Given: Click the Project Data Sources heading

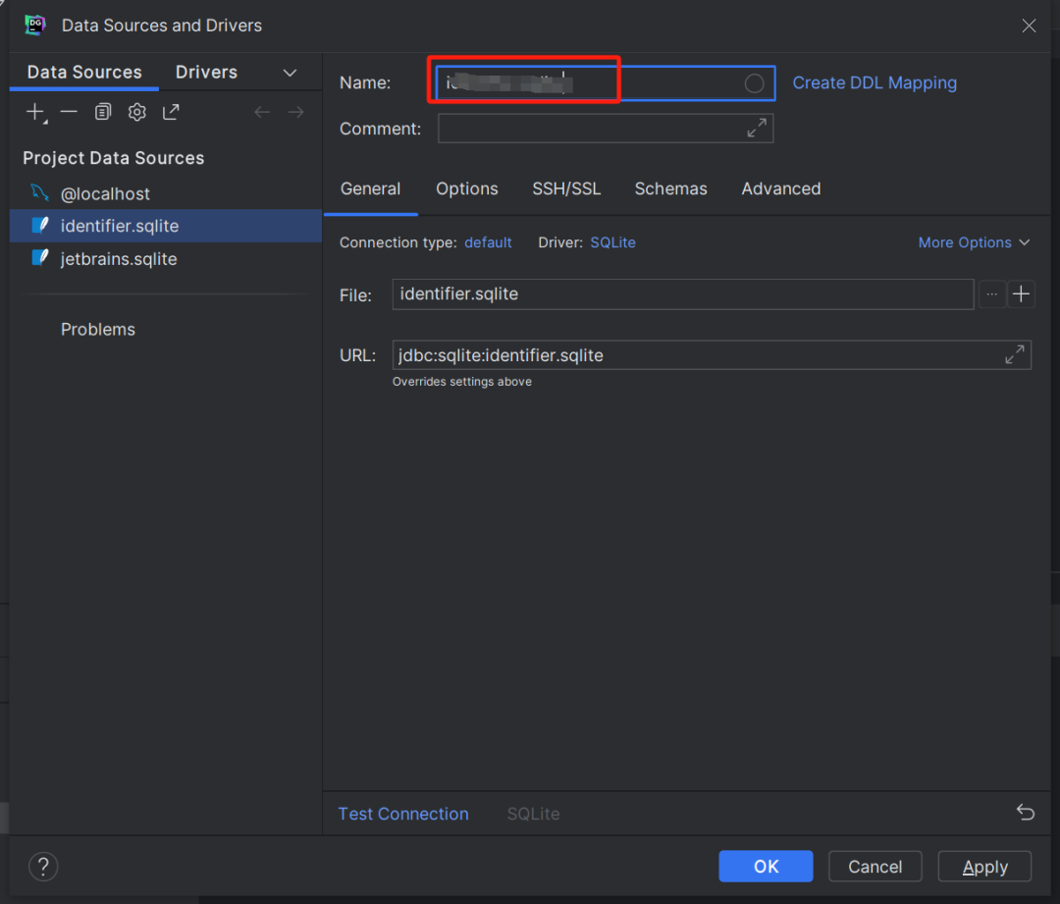Looking at the screenshot, I should [114, 158].
